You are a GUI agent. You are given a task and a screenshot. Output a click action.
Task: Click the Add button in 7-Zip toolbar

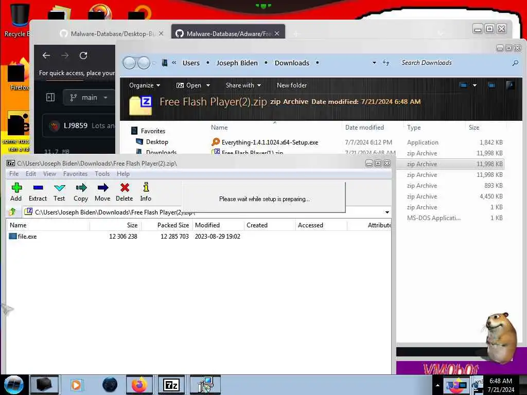16,192
